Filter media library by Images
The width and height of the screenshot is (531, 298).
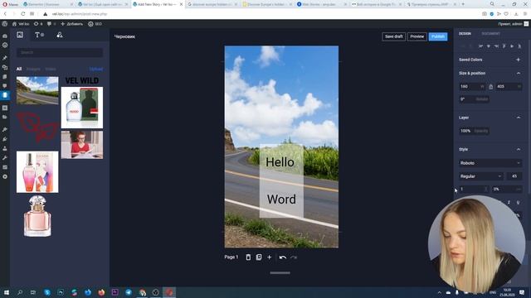coord(33,69)
